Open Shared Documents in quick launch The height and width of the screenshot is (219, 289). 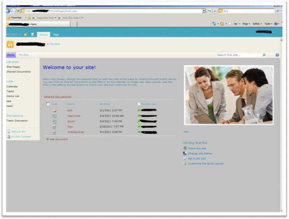(x=18, y=72)
